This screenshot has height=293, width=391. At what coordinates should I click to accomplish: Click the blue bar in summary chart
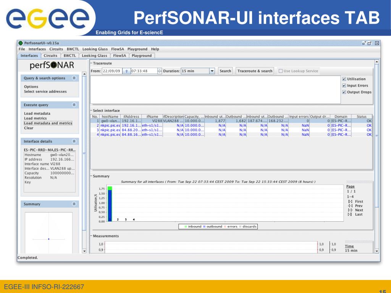pos(110,206)
